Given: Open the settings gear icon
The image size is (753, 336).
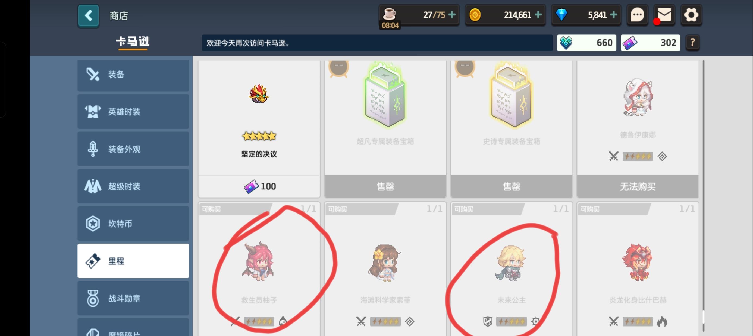Looking at the screenshot, I should coord(691,15).
